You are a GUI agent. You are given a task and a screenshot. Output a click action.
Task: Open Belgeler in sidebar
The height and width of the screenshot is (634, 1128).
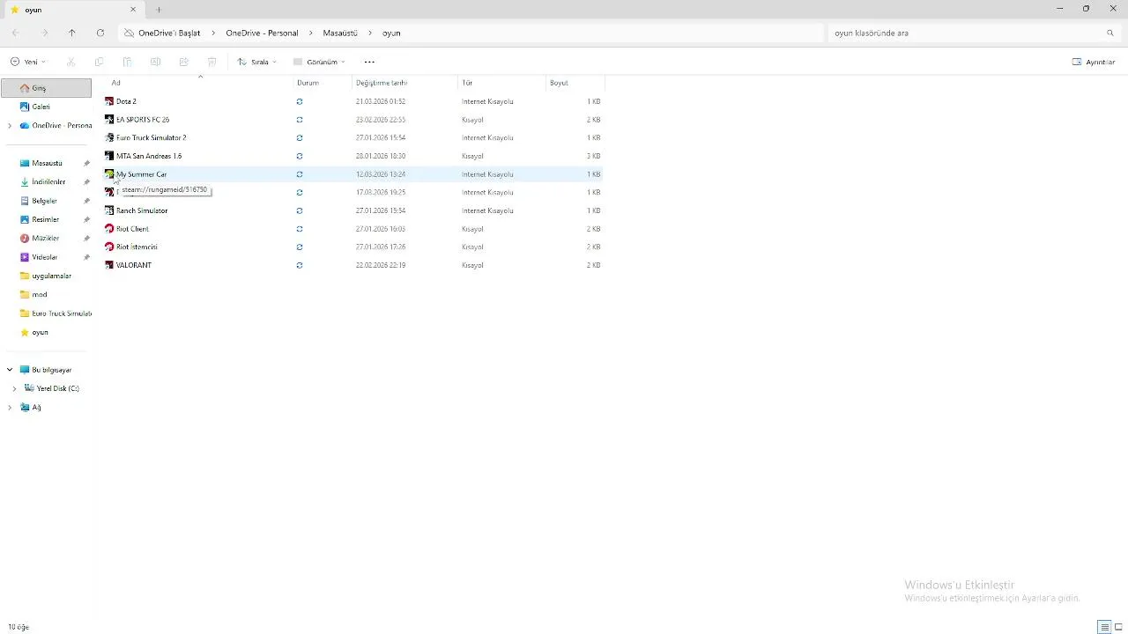point(44,201)
